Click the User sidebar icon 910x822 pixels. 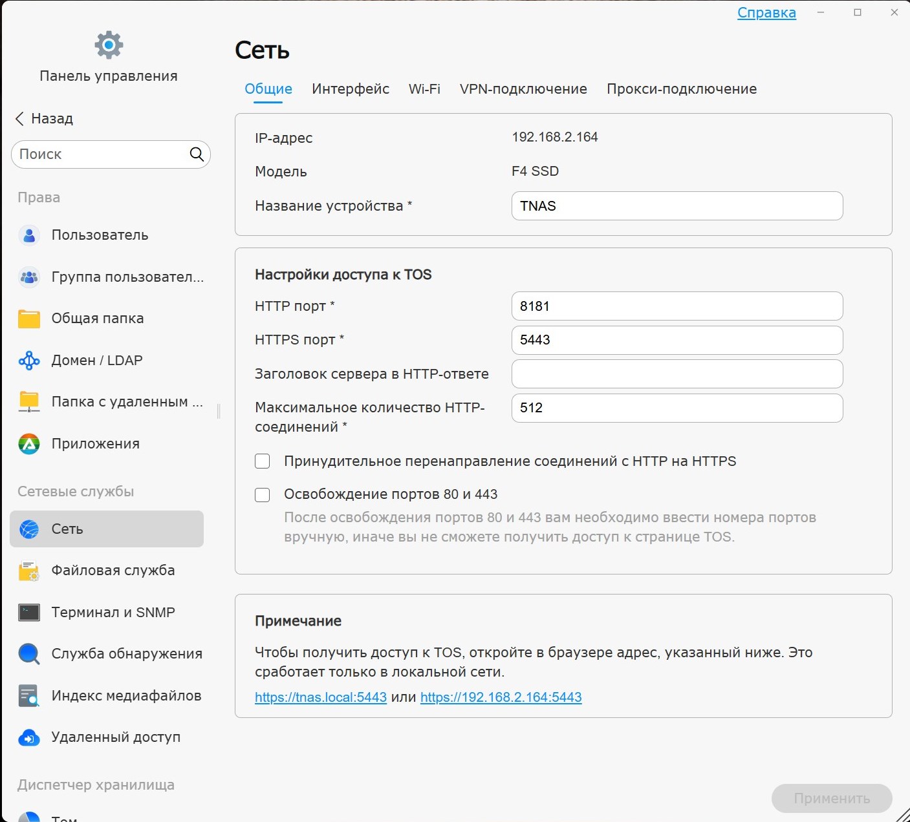click(x=29, y=235)
